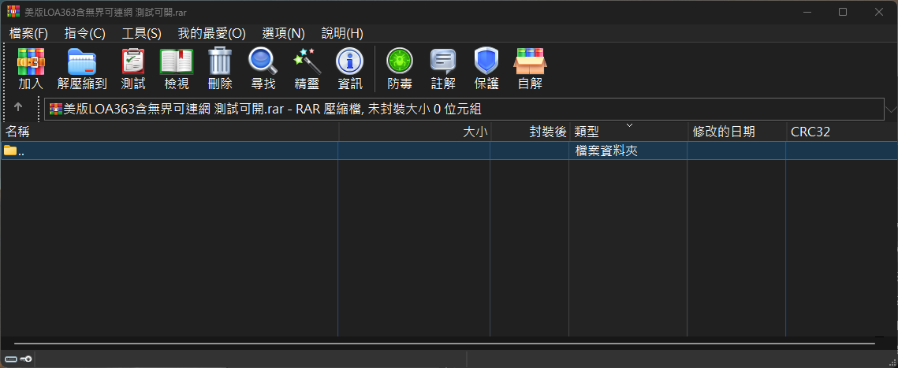
Task: Open the 工具(S) menu
Action: [141, 33]
